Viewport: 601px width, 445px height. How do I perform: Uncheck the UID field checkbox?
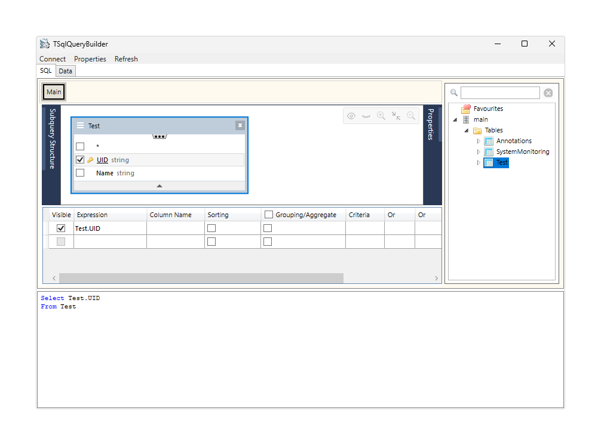click(x=80, y=160)
